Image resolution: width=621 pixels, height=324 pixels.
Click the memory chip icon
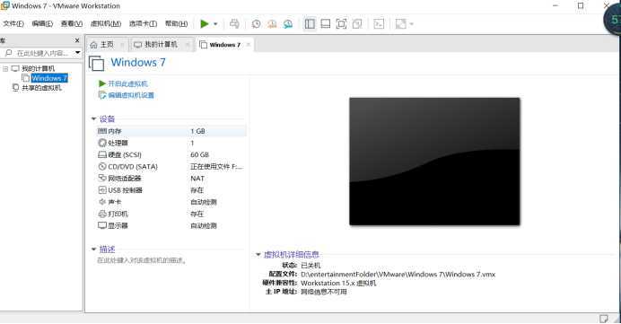point(102,131)
